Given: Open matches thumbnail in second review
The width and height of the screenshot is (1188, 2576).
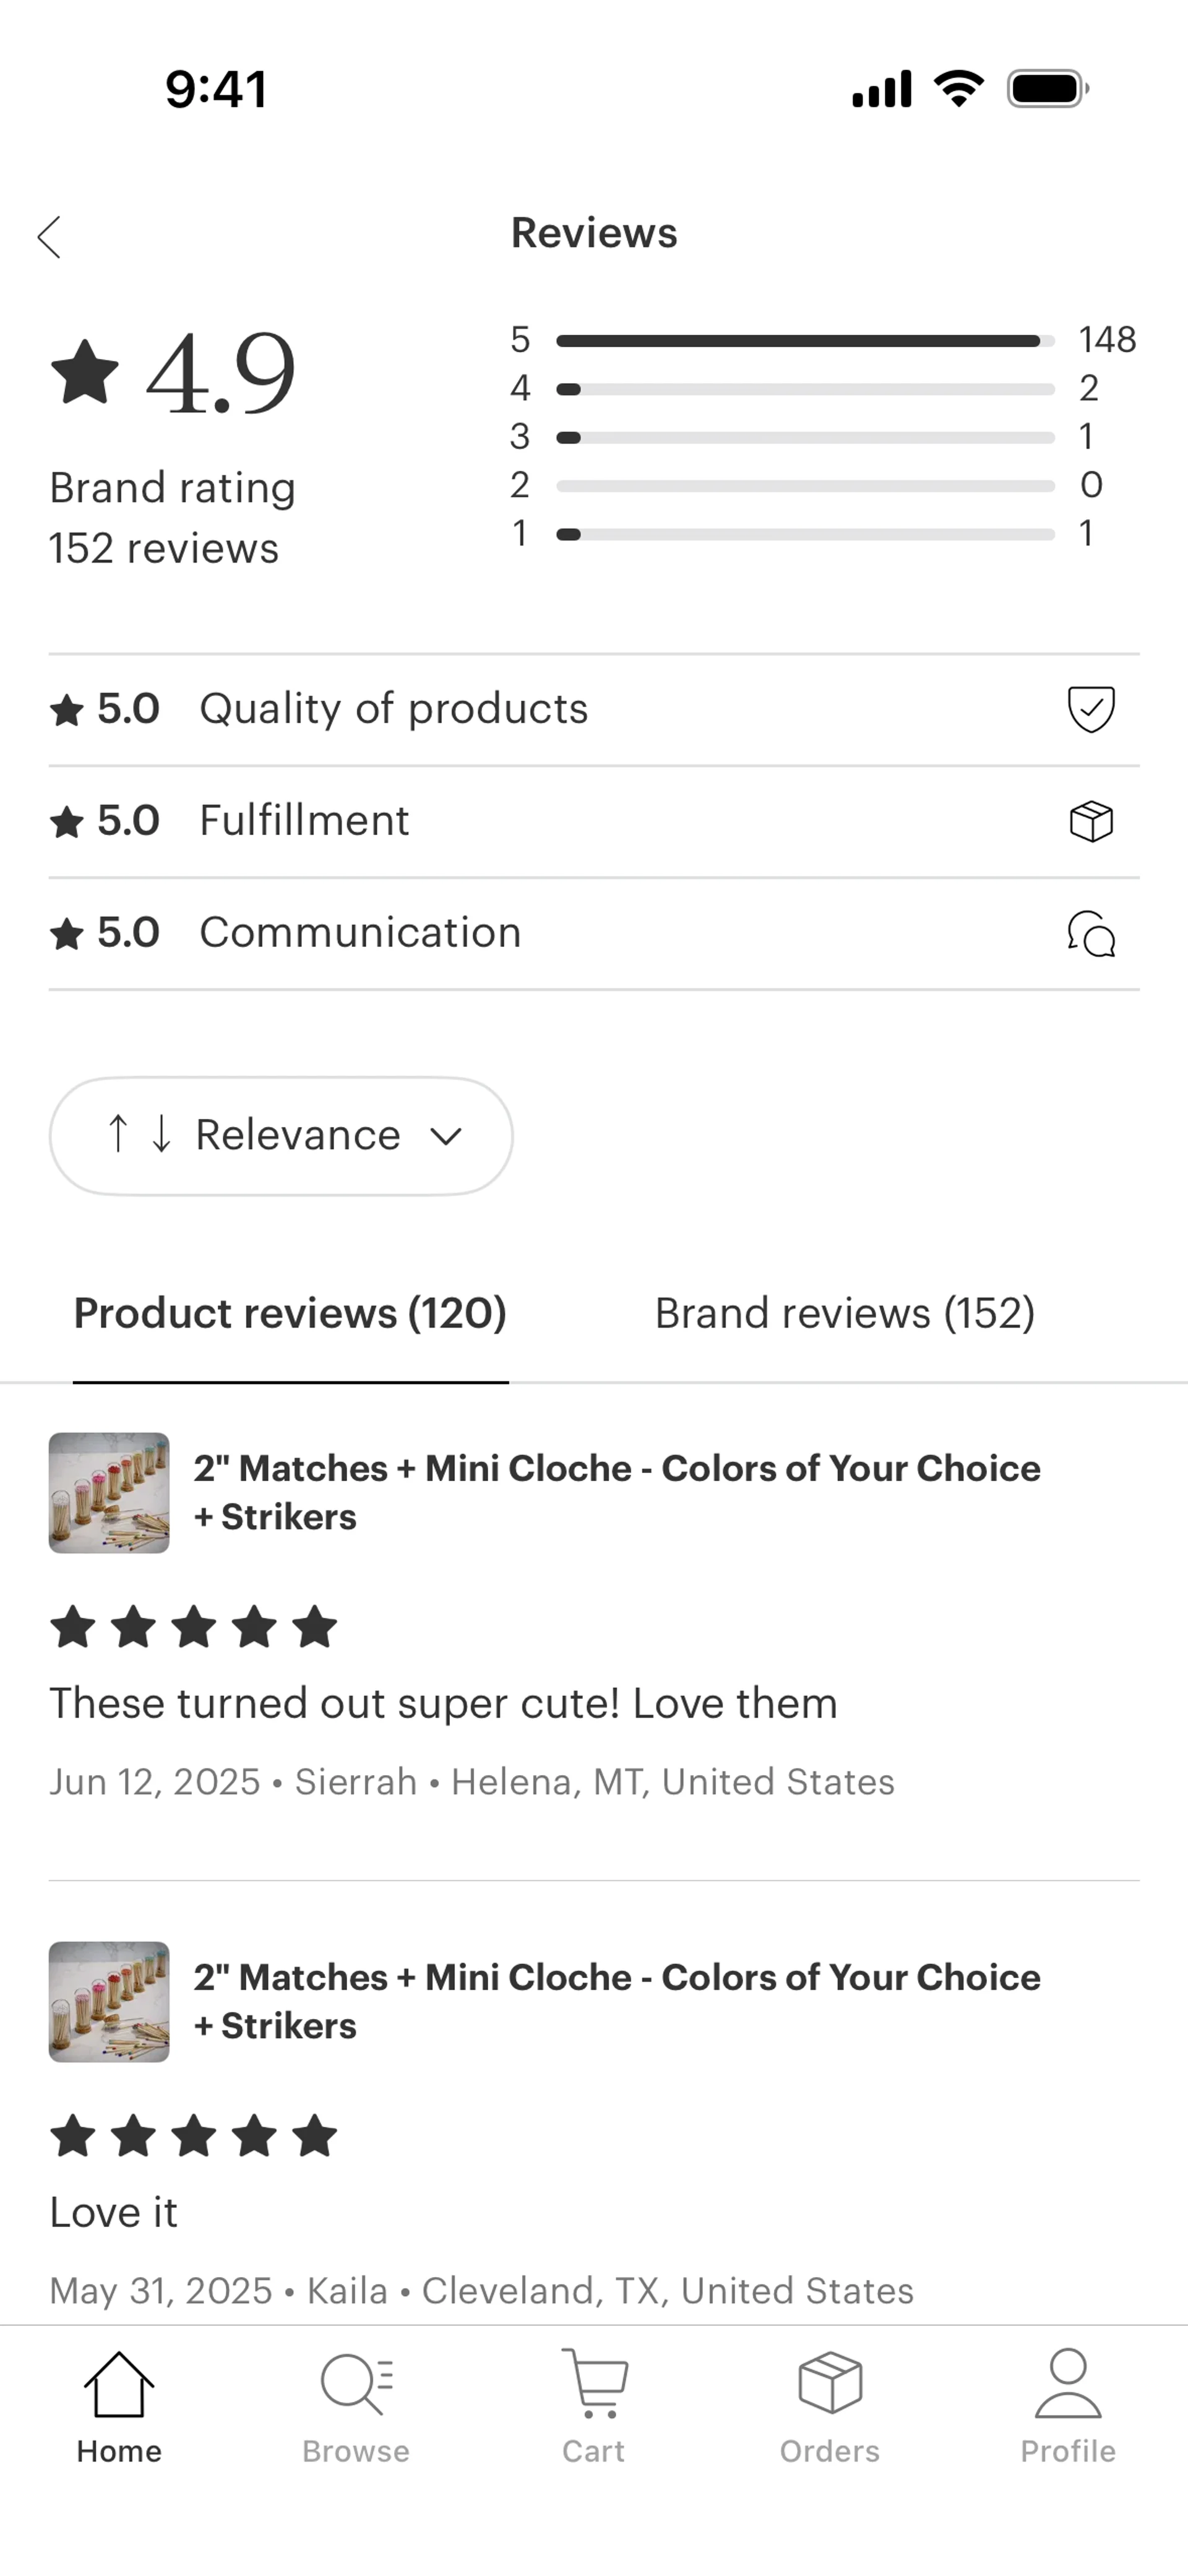Looking at the screenshot, I should point(109,2002).
